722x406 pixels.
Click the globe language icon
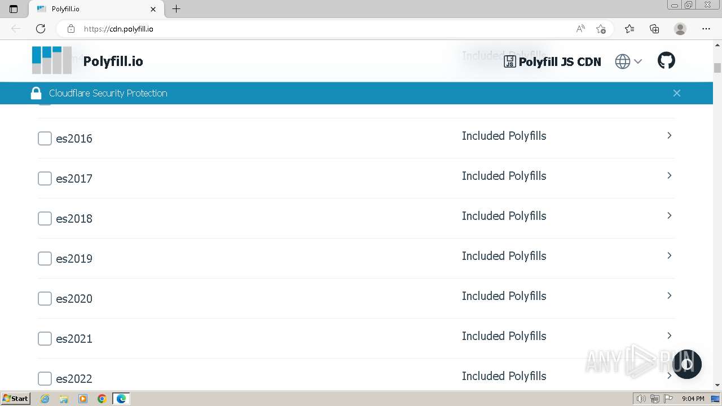pyautogui.click(x=623, y=61)
